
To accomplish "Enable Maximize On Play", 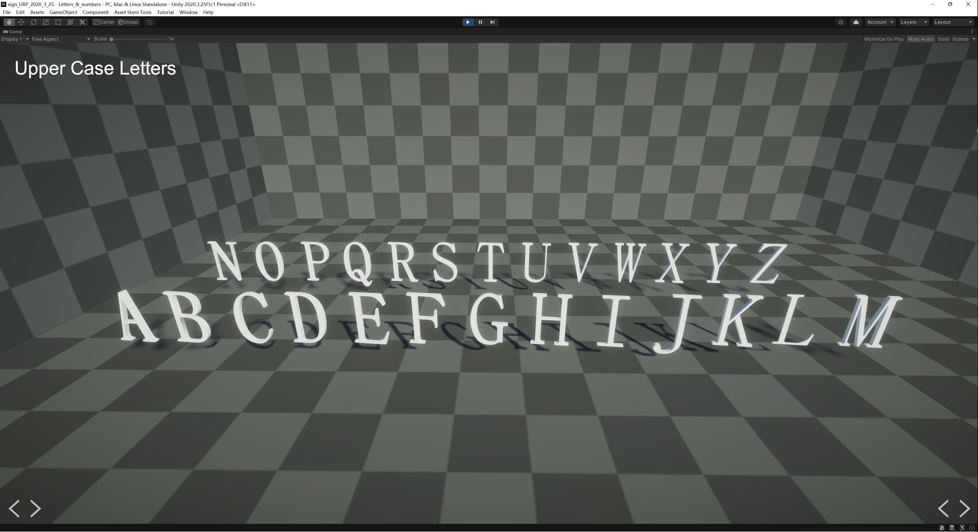I will tap(884, 39).
